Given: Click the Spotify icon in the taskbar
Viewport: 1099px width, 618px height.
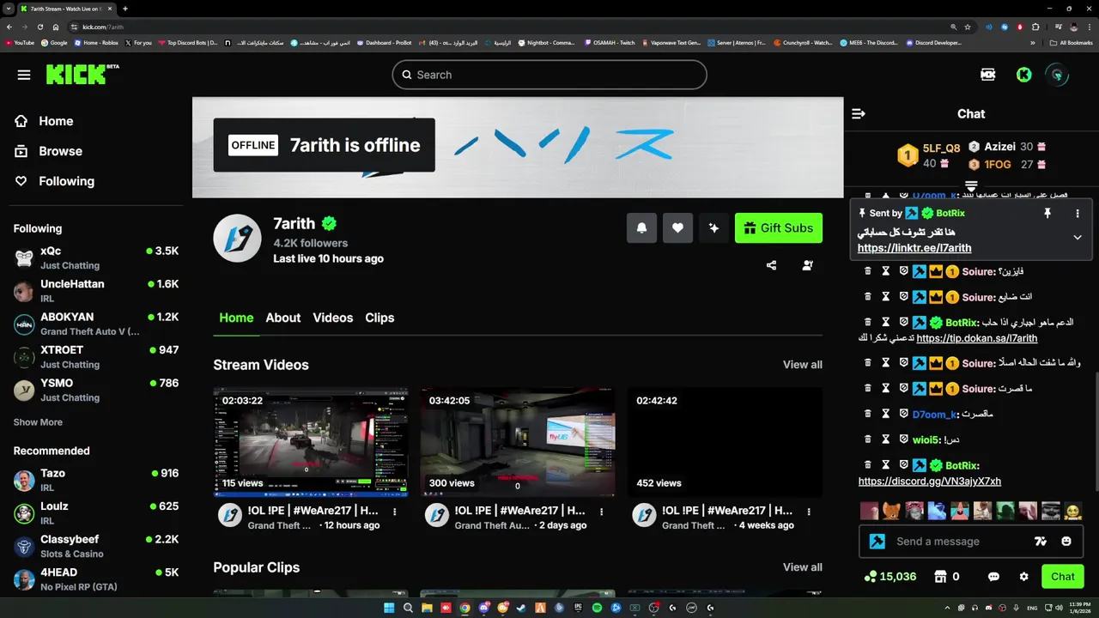Looking at the screenshot, I should tap(597, 608).
